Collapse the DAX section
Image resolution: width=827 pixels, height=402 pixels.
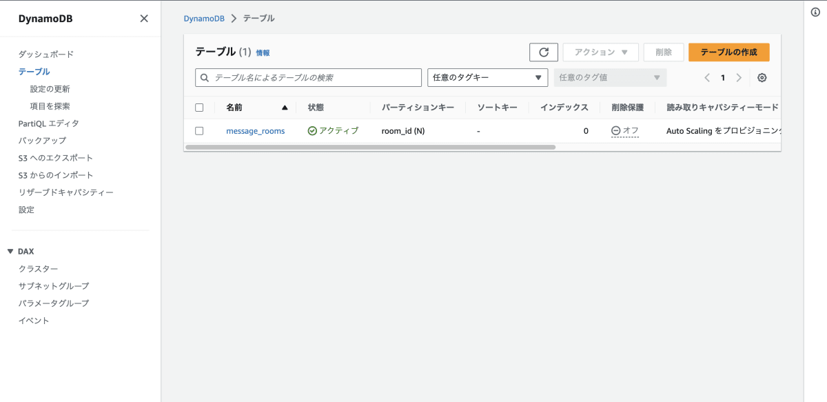point(10,252)
